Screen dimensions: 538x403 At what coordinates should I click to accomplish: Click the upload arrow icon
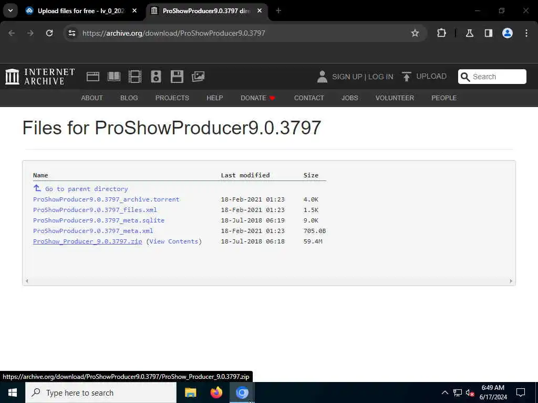pyautogui.click(x=406, y=77)
